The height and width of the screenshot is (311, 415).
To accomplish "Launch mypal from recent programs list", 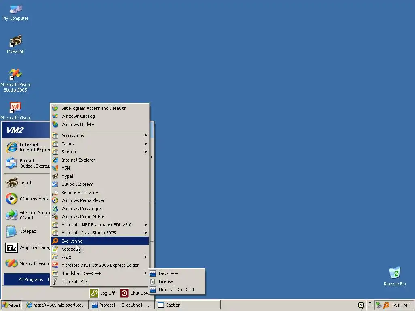I will (27, 183).
